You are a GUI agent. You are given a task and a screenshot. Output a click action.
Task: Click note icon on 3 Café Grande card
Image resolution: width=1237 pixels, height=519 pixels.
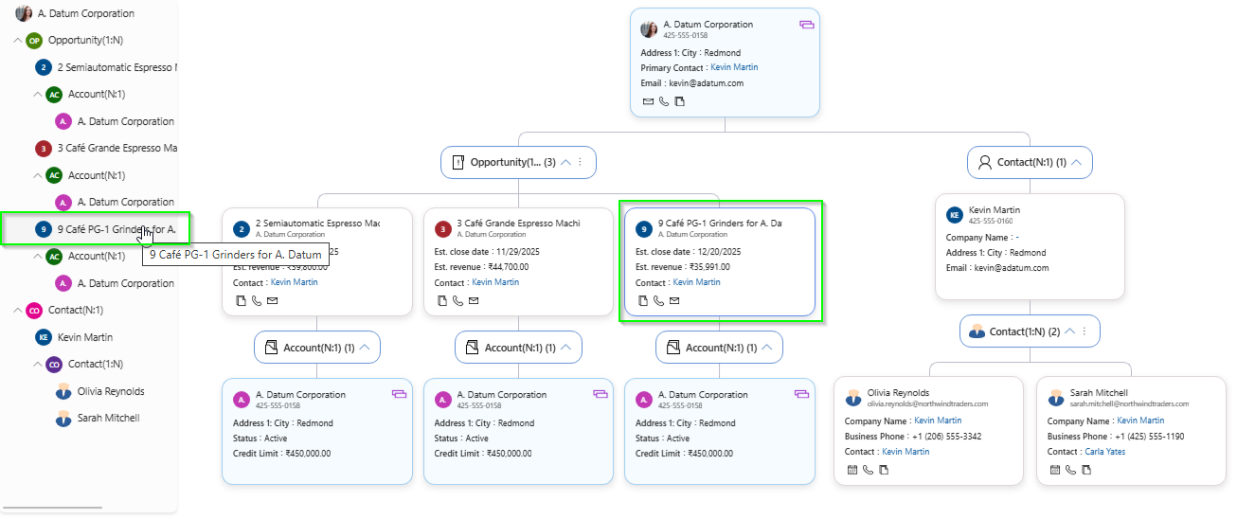(442, 301)
